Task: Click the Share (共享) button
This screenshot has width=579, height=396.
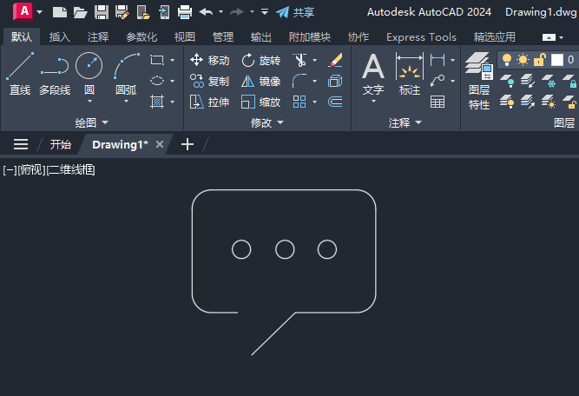Action: pos(295,12)
